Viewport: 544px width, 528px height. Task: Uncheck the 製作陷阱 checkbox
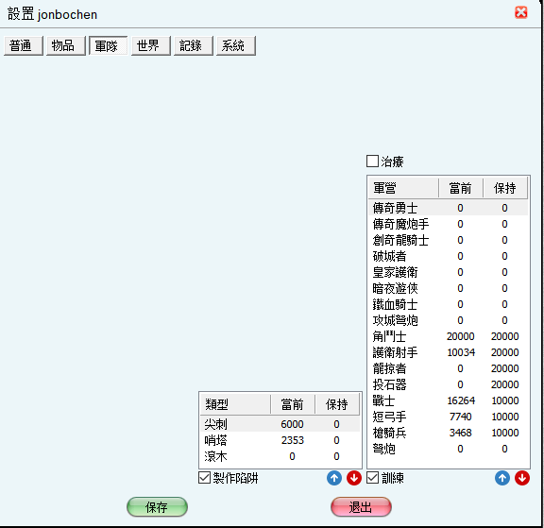point(204,478)
